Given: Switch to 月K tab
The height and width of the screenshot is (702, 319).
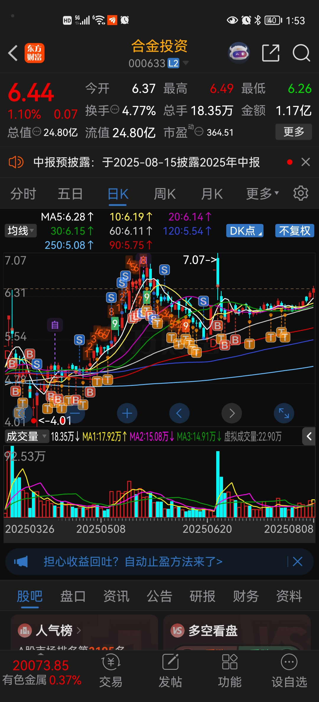Looking at the screenshot, I should pos(212,194).
